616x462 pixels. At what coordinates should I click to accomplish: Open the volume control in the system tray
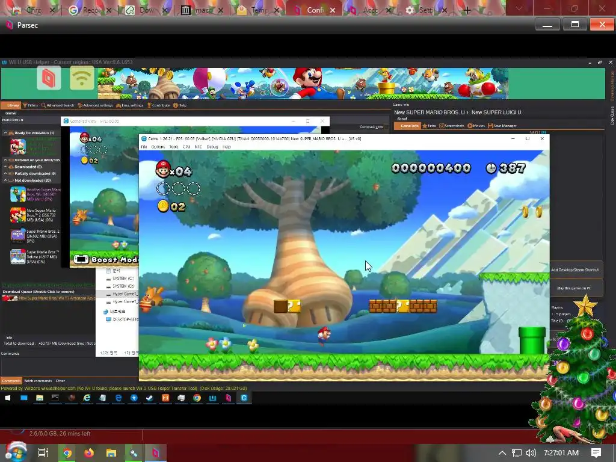click(x=531, y=453)
